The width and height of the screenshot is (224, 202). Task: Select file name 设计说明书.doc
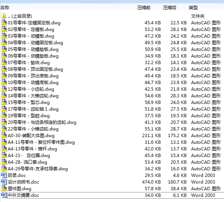coord(23,182)
